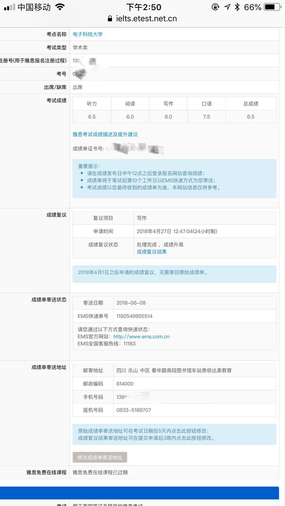
Task: Select the 成绩单证书号 label
Action: 88,149
